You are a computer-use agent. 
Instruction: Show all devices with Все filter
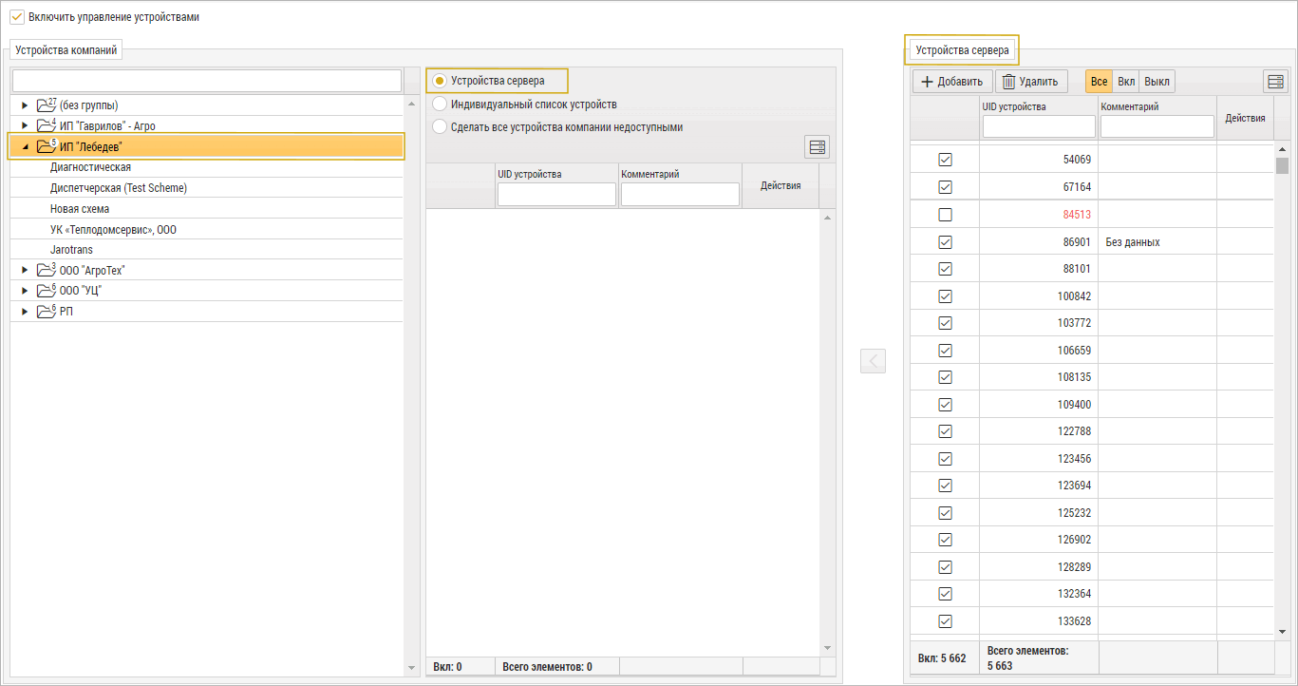point(1099,82)
